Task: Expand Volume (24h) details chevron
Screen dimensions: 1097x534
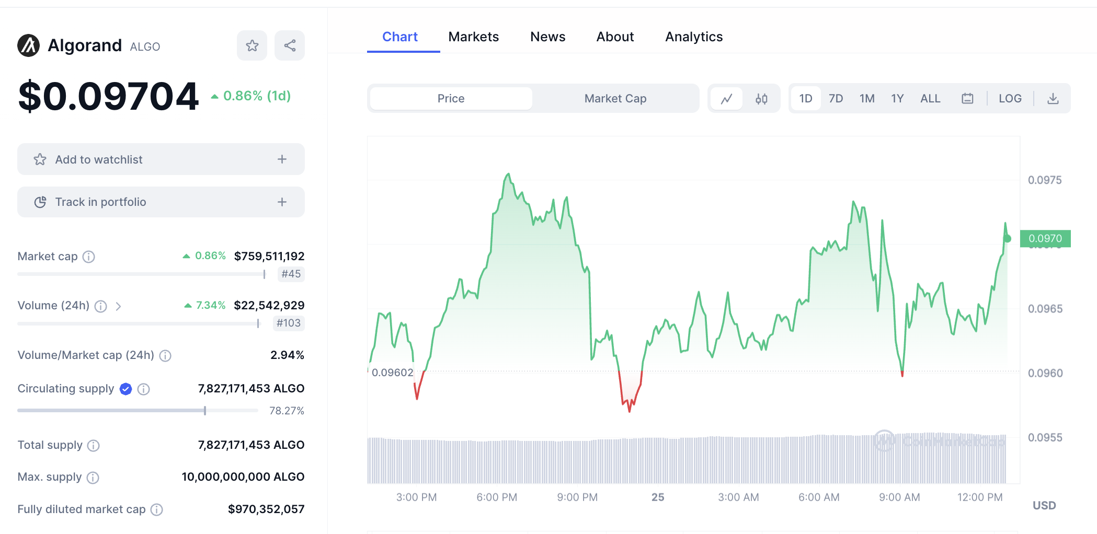Action: (x=119, y=306)
